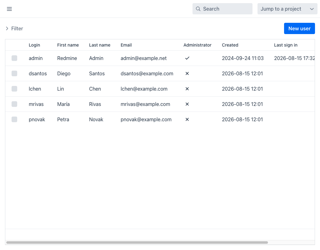Open the pnovak user login

coord(37,119)
